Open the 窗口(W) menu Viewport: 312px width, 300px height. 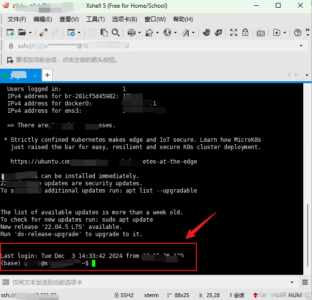(155, 19)
